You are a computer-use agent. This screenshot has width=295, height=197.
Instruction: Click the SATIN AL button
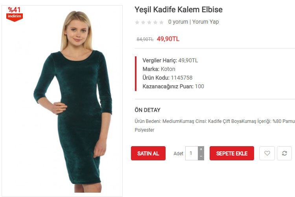click(x=148, y=153)
